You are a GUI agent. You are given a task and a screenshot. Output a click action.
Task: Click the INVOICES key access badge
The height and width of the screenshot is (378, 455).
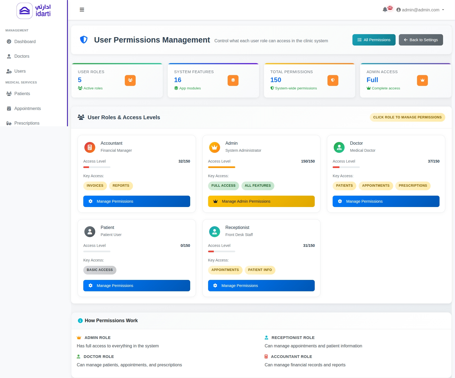95,186
